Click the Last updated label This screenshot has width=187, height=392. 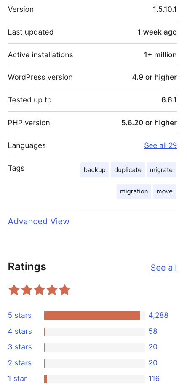pos(31,32)
